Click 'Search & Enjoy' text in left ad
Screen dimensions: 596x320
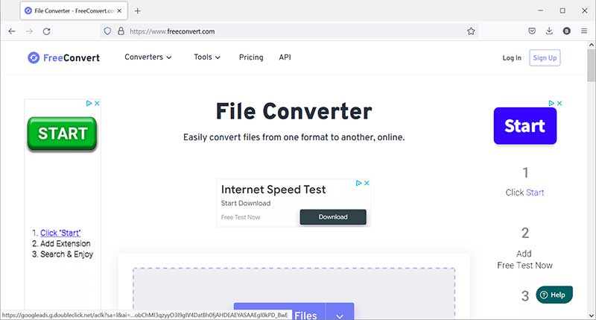tap(67, 254)
